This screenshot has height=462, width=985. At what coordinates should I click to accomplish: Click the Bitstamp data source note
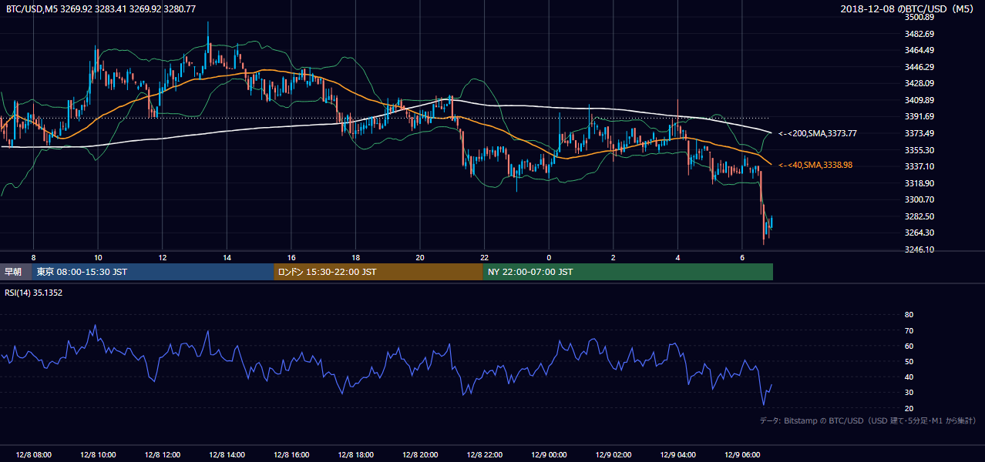point(868,420)
